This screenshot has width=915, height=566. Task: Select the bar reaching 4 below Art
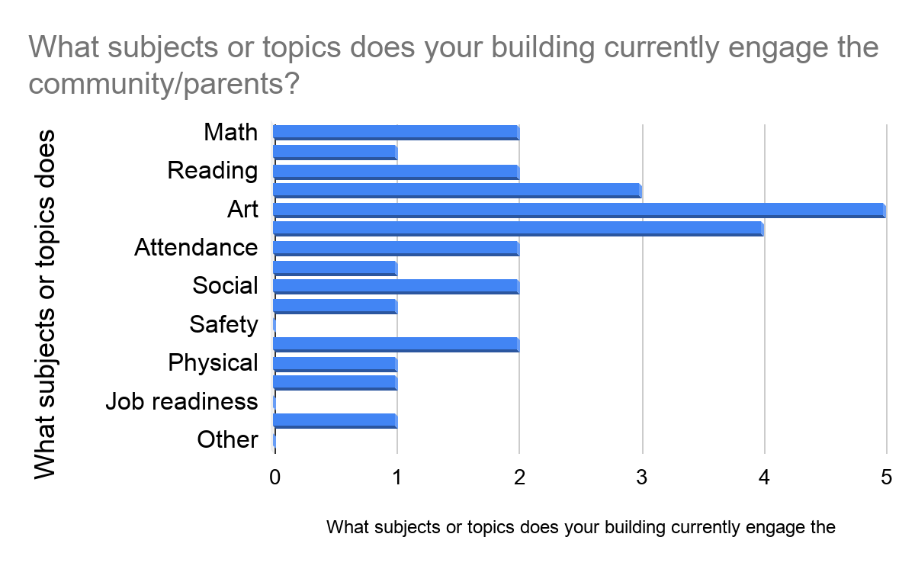click(518, 229)
